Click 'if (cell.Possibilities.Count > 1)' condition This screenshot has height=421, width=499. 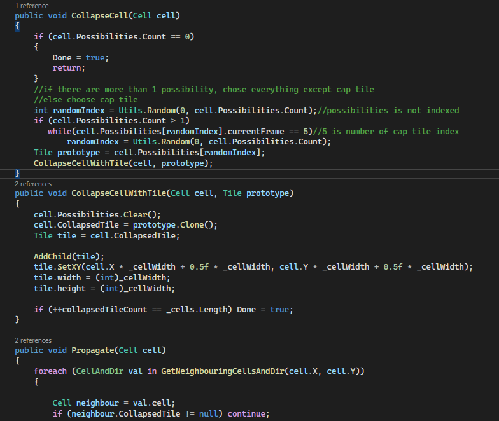[x=111, y=121]
